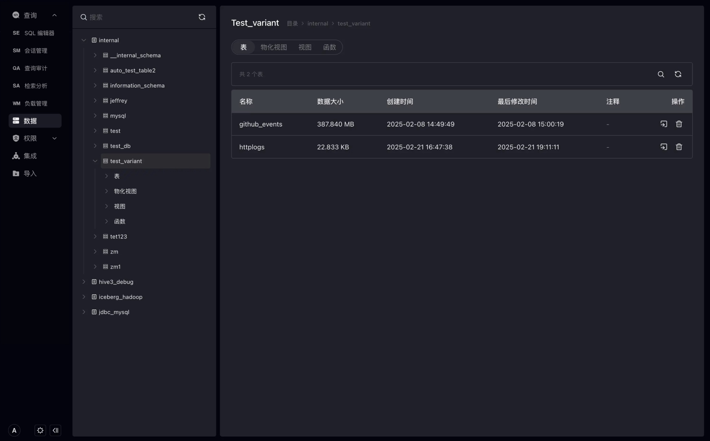
Task: Collapse the test_variant database node
Action: pyautogui.click(x=95, y=161)
